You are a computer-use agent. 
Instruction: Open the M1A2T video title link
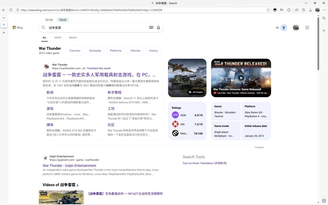click(125, 194)
